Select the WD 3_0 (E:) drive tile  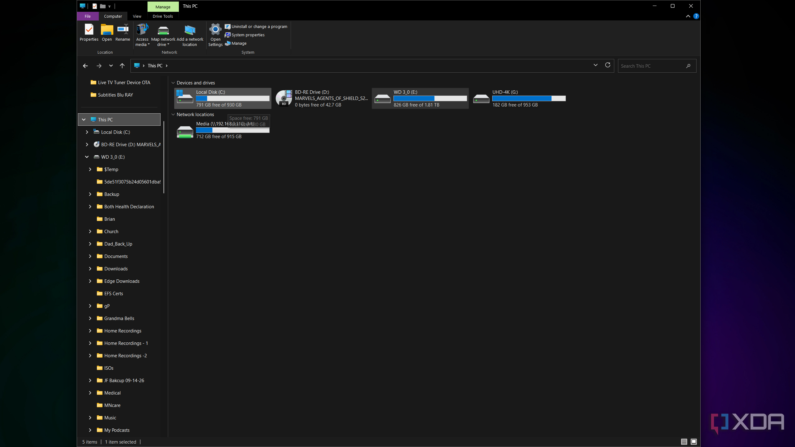[420, 98]
